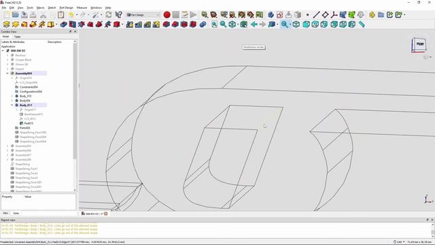Click the Paste clipboard icon
This screenshot has width=435, height=245.
60,15
